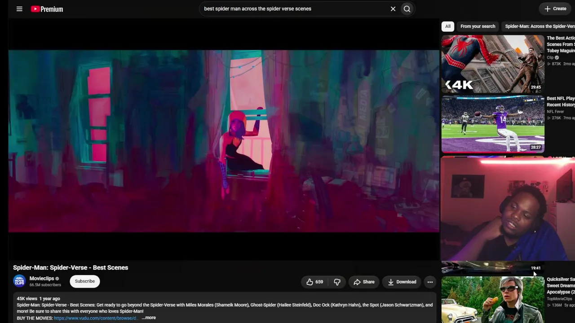Click the "66.5M subscribers" text
The height and width of the screenshot is (323, 575).
pyautogui.click(x=45, y=285)
